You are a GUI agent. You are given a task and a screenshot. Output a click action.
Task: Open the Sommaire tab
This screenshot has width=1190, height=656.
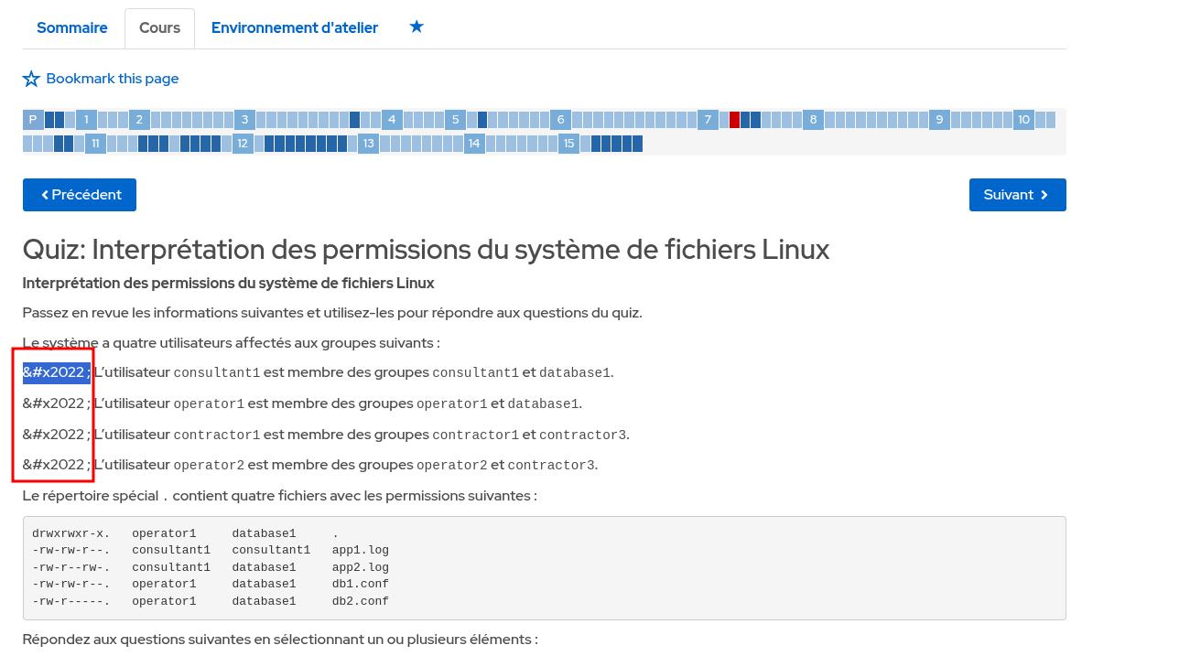click(72, 27)
